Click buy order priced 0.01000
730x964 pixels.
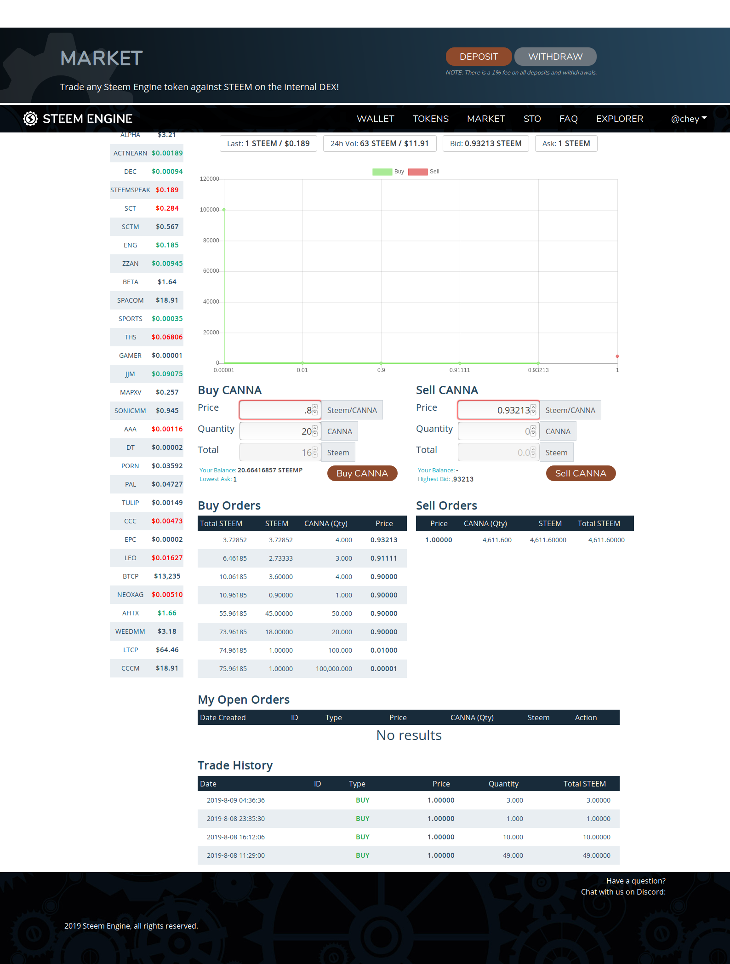coord(302,650)
